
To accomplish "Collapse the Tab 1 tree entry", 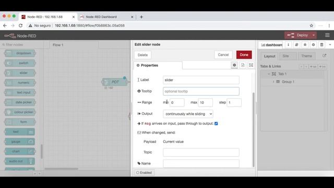I will tap(269, 74).
